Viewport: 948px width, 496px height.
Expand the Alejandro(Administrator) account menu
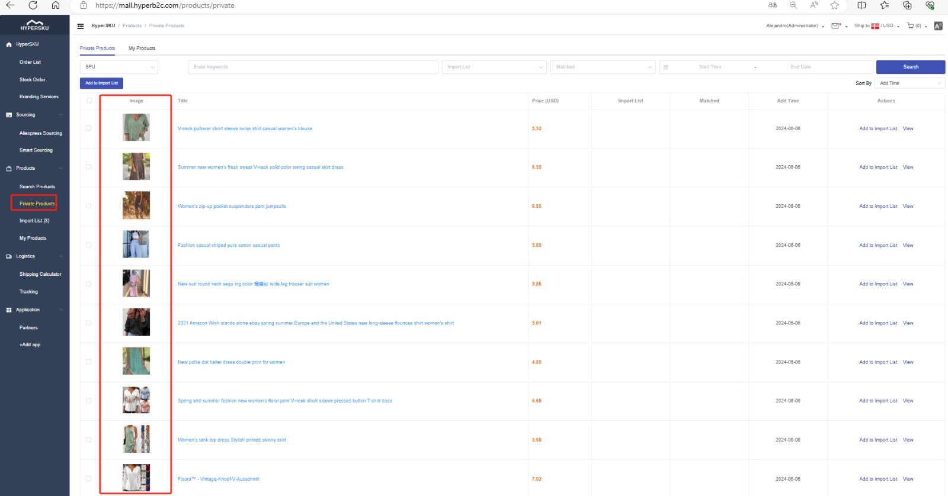pos(795,26)
